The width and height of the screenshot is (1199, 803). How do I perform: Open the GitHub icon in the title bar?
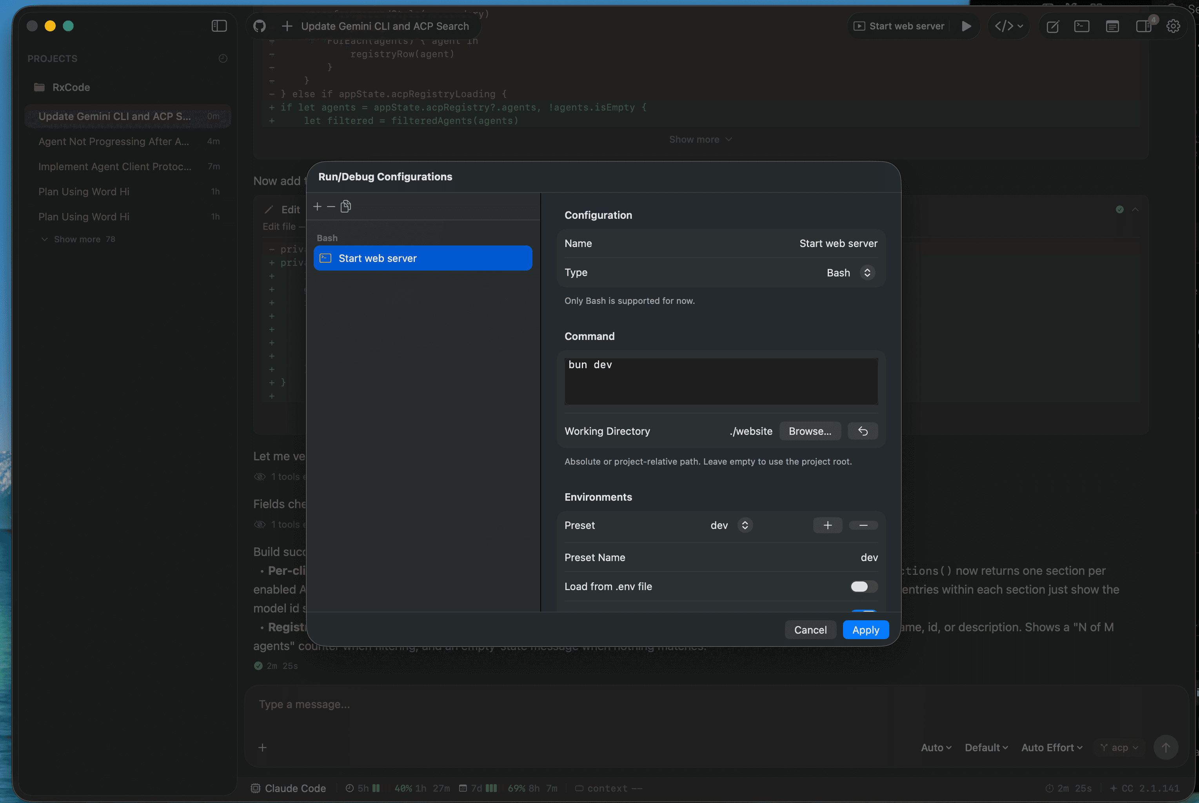260,25
